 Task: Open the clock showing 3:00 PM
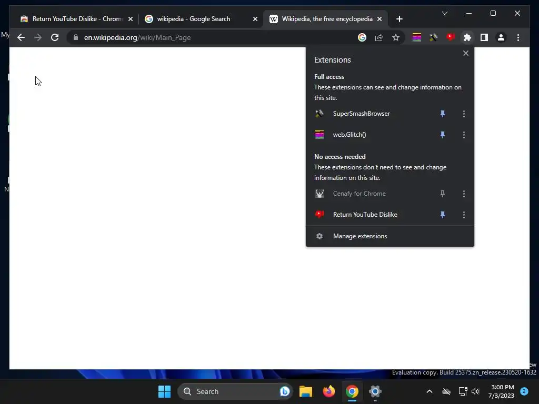click(x=501, y=391)
